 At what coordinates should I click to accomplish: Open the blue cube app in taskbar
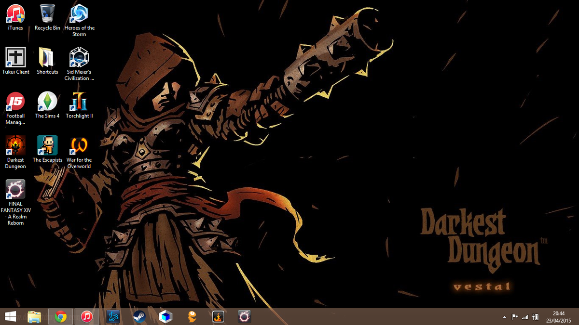click(x=165, y=316)
